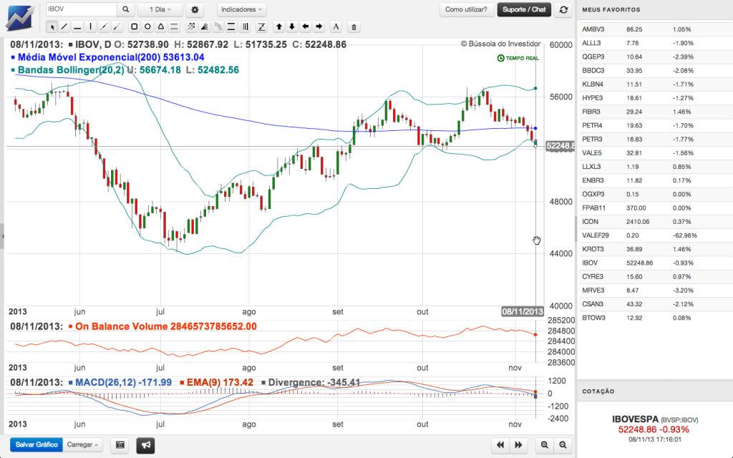
Task: Open Suporte / Chat
Action: (524, 9)
